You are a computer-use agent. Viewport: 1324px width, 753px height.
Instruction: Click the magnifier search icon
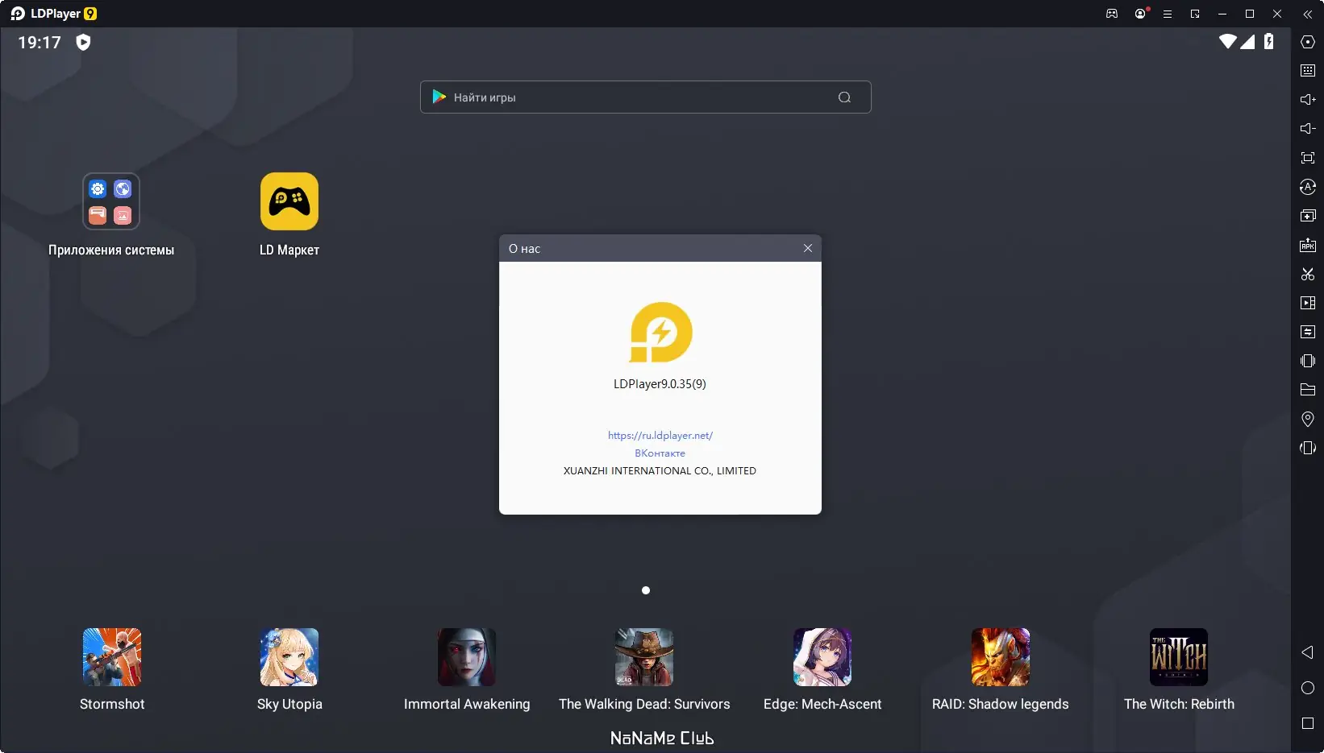tap(844, 97)
